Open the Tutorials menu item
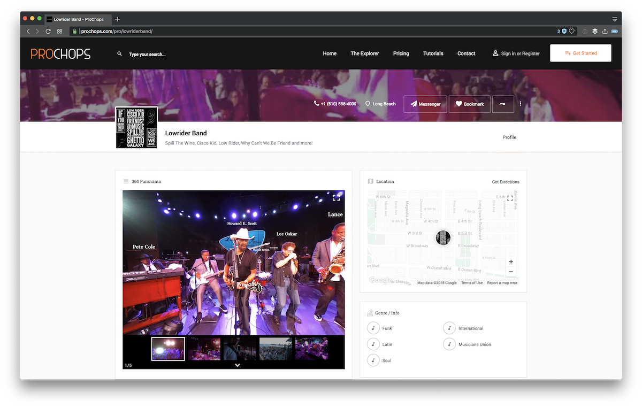 tap(433, 53)
